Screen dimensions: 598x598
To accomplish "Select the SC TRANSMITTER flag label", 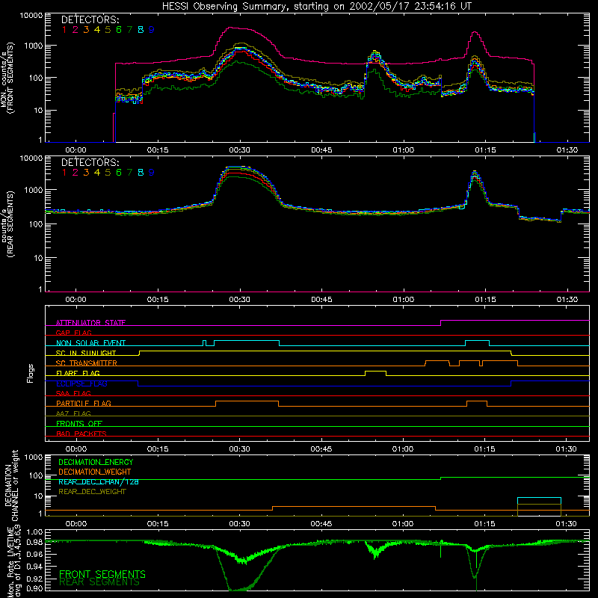I will click(x=87, y=363).
